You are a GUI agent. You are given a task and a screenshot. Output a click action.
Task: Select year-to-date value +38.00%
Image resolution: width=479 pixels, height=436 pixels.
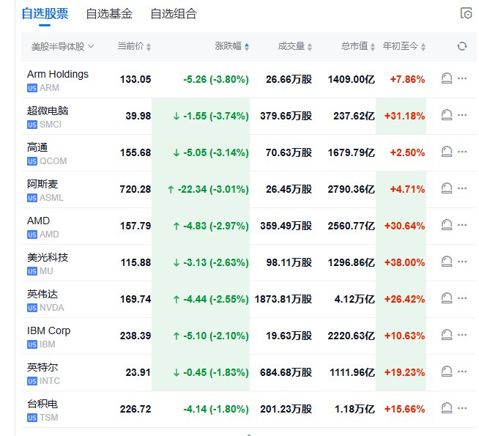[x=404, y=262]
